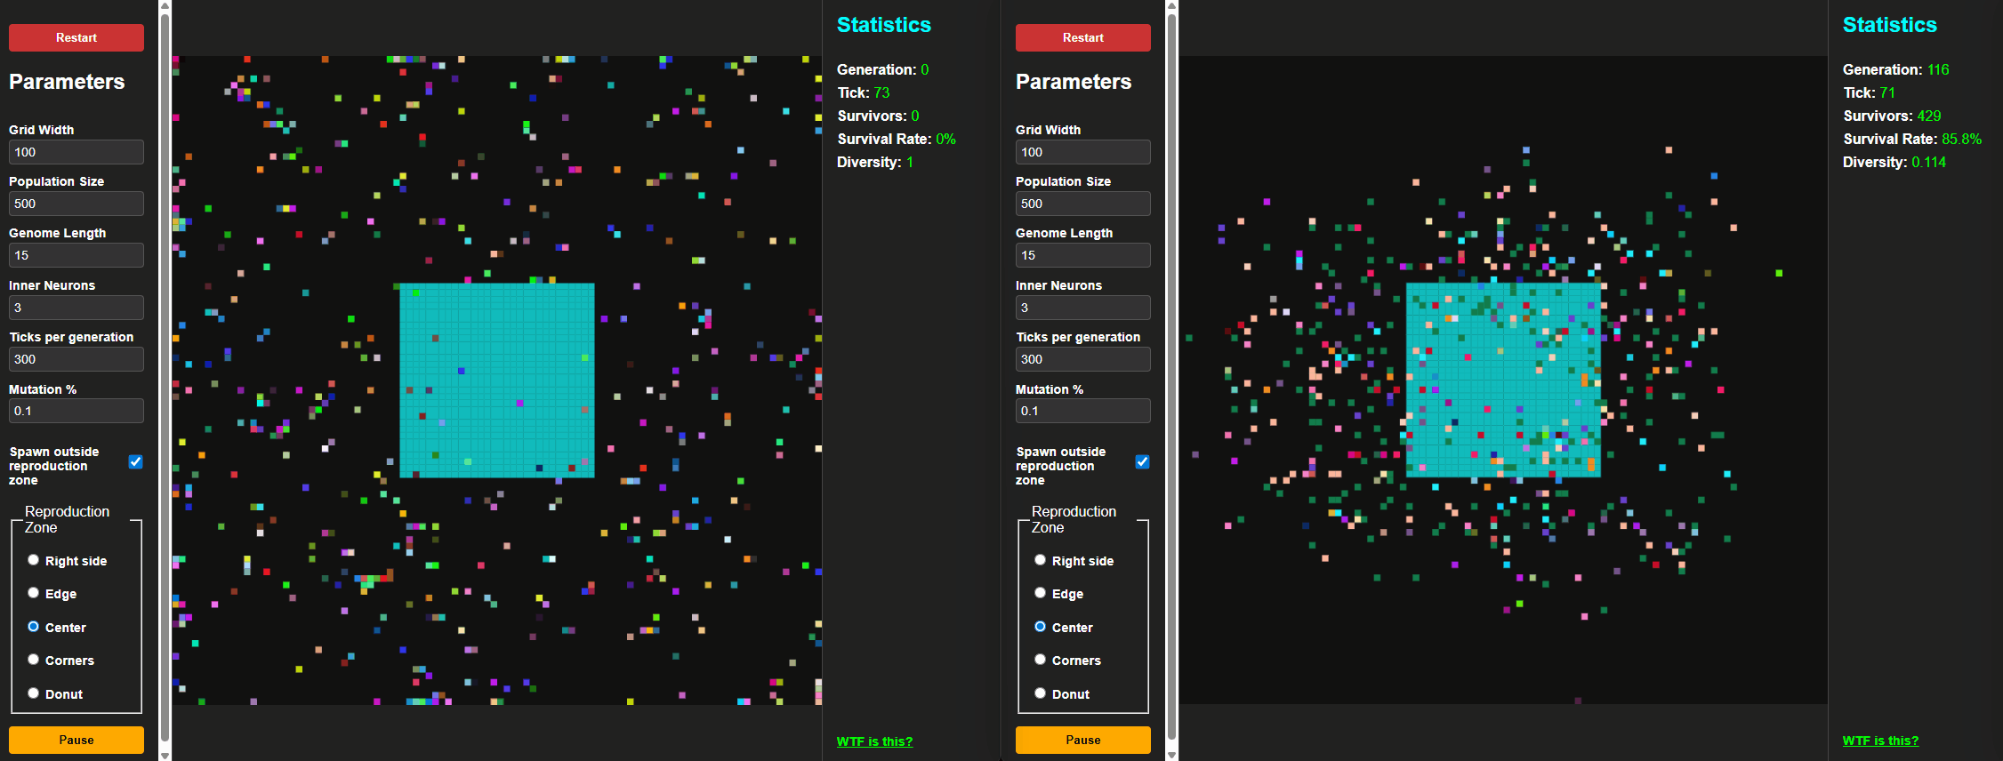Click left Statistics heading

point(884,25)
